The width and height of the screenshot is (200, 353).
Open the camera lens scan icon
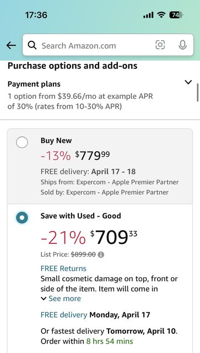160,45
